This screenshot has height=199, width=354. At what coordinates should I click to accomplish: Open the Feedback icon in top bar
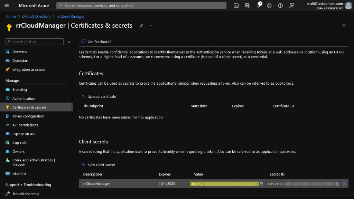(x=291, y=6)
